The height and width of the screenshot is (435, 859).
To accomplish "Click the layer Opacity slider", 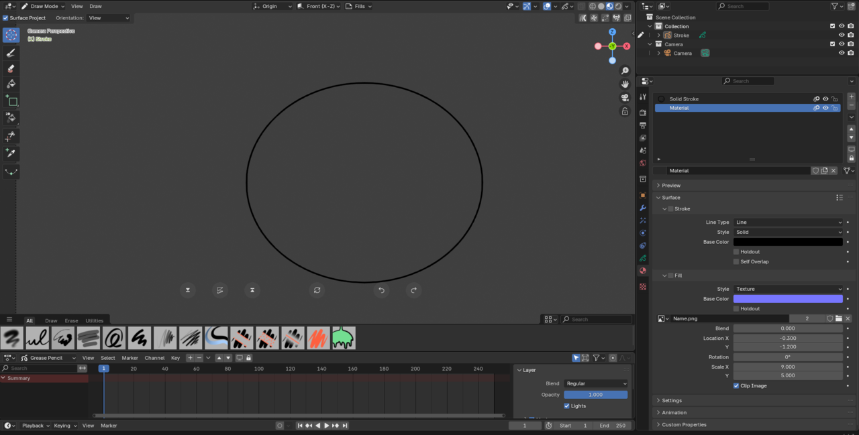I will pos(595,395).
